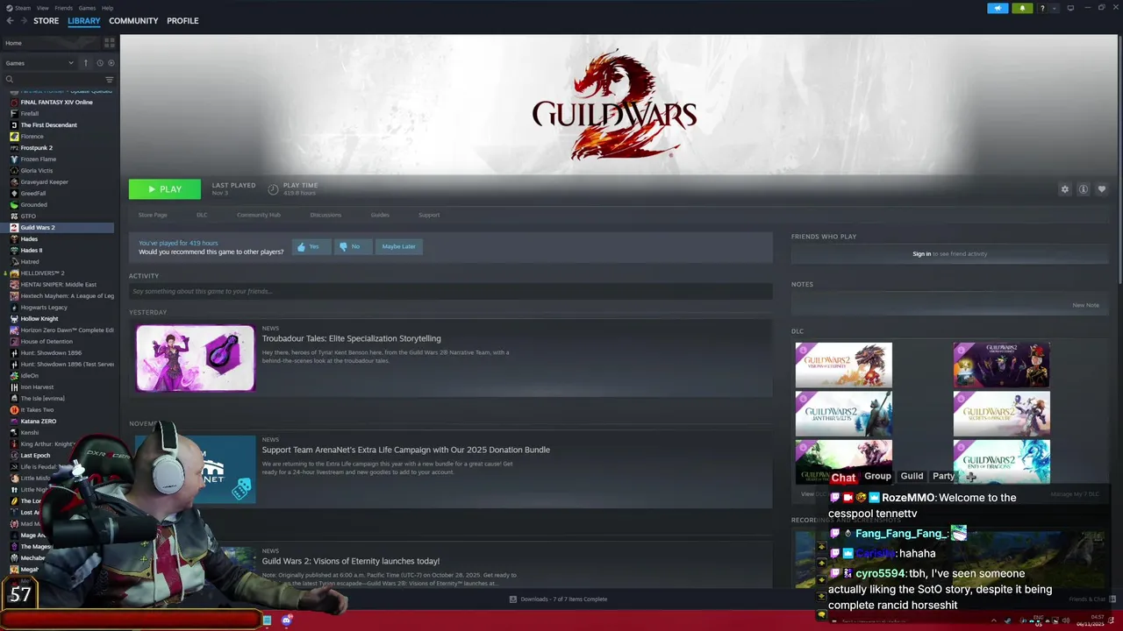
Task: Open Janthir Wilds DLC thumbnail
Action: click(844, 414)
